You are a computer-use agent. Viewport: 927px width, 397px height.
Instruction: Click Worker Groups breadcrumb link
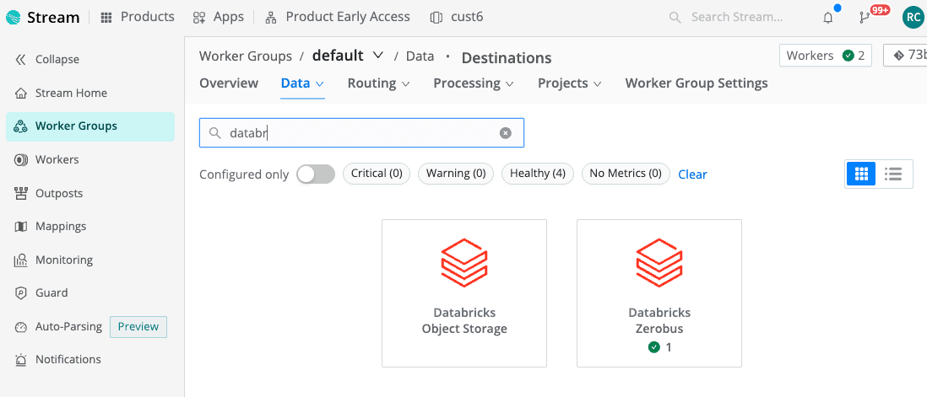246,56
